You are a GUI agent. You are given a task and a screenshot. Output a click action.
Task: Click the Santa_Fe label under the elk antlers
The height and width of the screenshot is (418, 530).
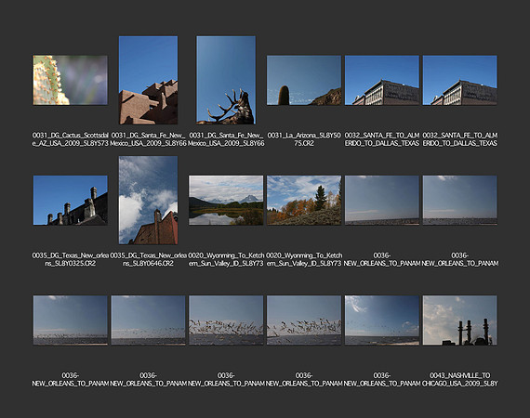click(x=226, y=139)
